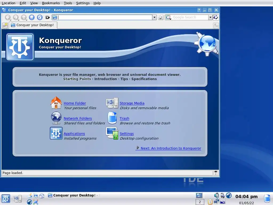Click the Settings monitor icon on start page

tap(112, 133)
